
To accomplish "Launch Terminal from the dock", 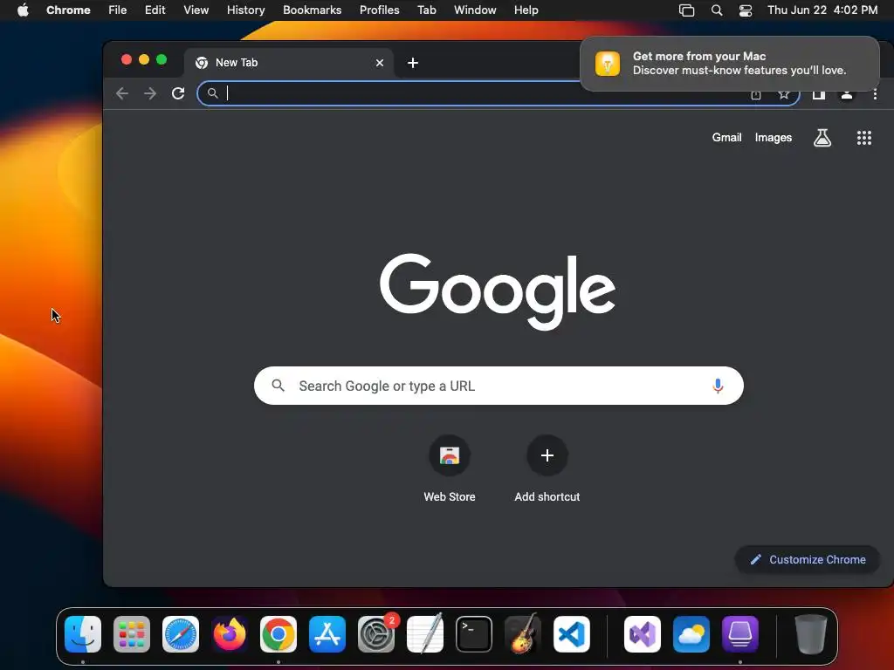I will [x=474, y=634].
